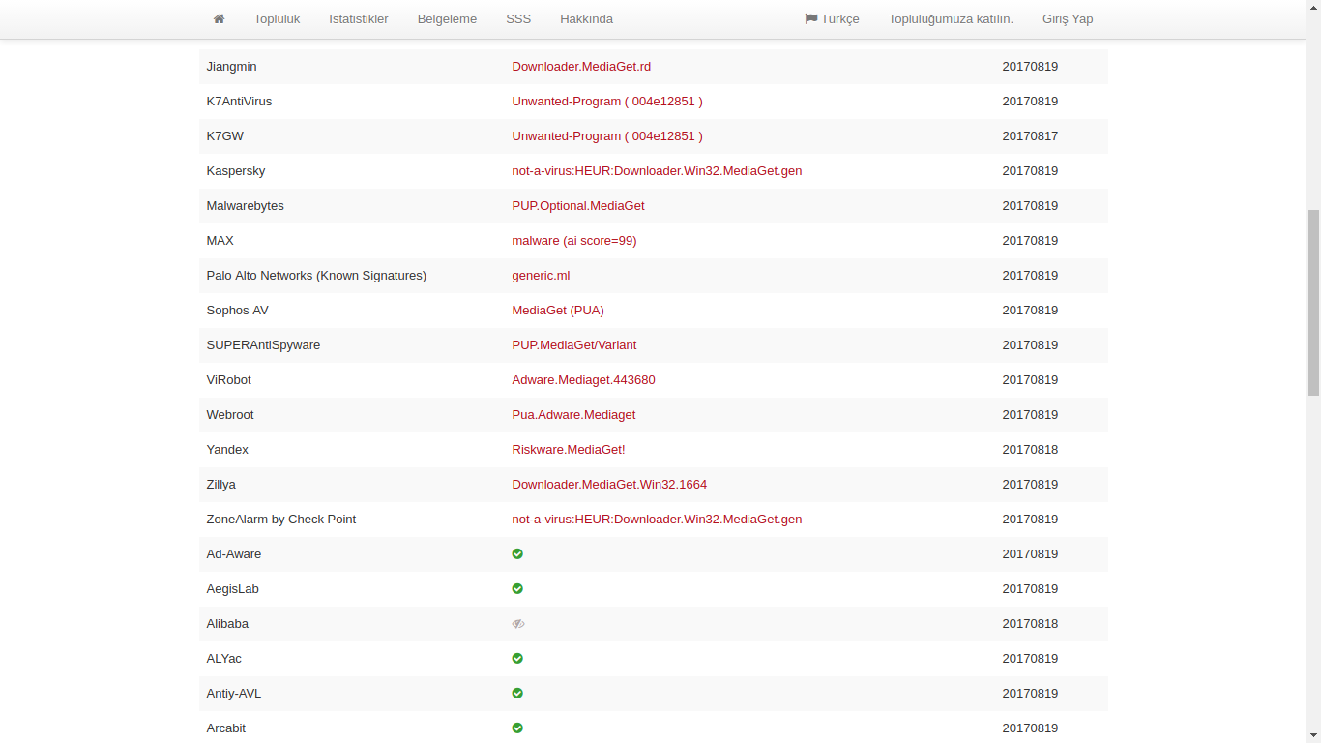Click MediaGet (PUA) detection result
The image size is (1321, 743).
[558, 311]
